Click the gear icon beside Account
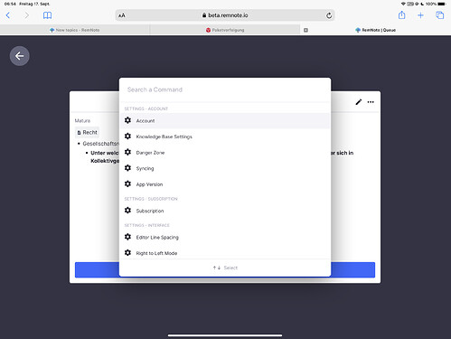 click(127, 120)
